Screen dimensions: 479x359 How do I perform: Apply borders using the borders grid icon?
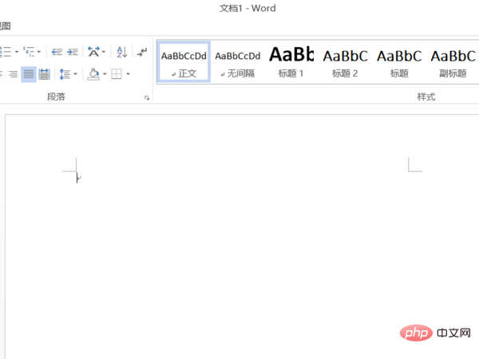tap(116, 74)
